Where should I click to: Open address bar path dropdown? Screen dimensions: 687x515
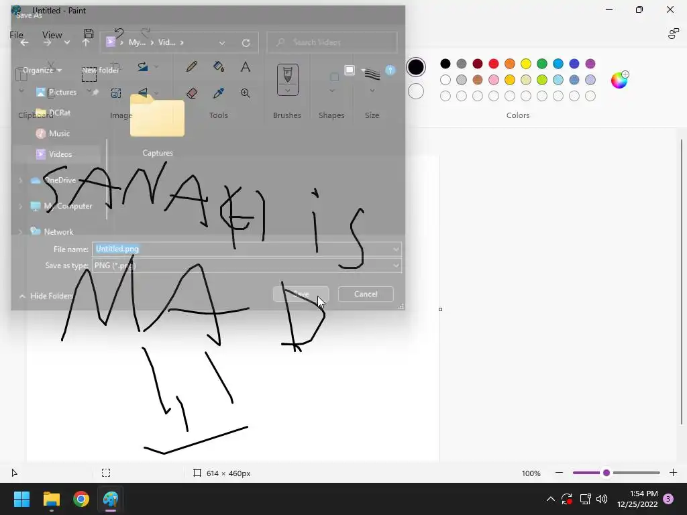click(x=222, y=42)
